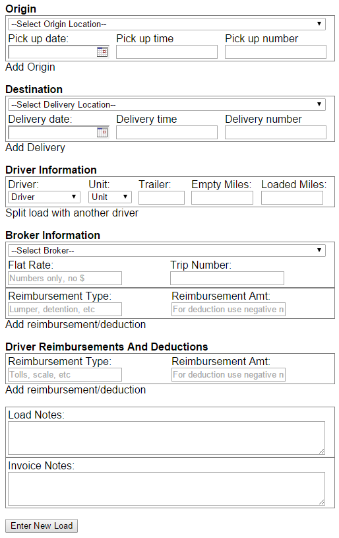The width and height of the screenshot is (339, 538).
Task: Open the pick up date calendar icon
Action: coord(102,51)
